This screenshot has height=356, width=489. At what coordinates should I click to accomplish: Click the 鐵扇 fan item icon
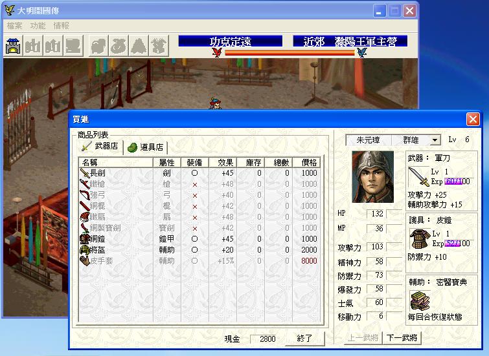84,217
